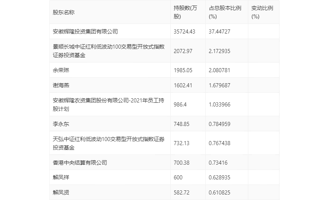329x200 pixels.
Task: Select the percentage 0.767438
Action: tap(220, 143)
